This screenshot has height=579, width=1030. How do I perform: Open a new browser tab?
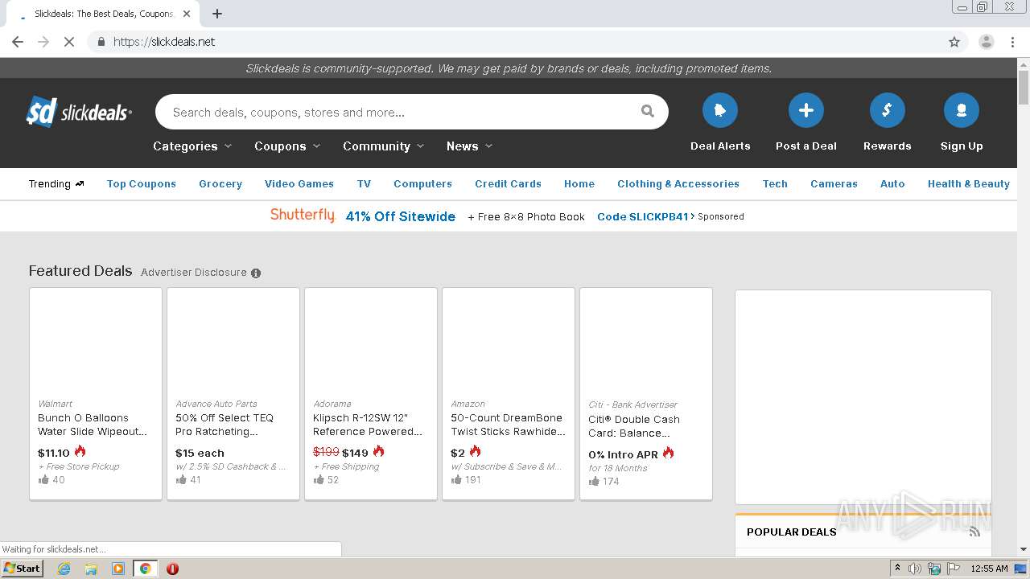tap(217, 14)
